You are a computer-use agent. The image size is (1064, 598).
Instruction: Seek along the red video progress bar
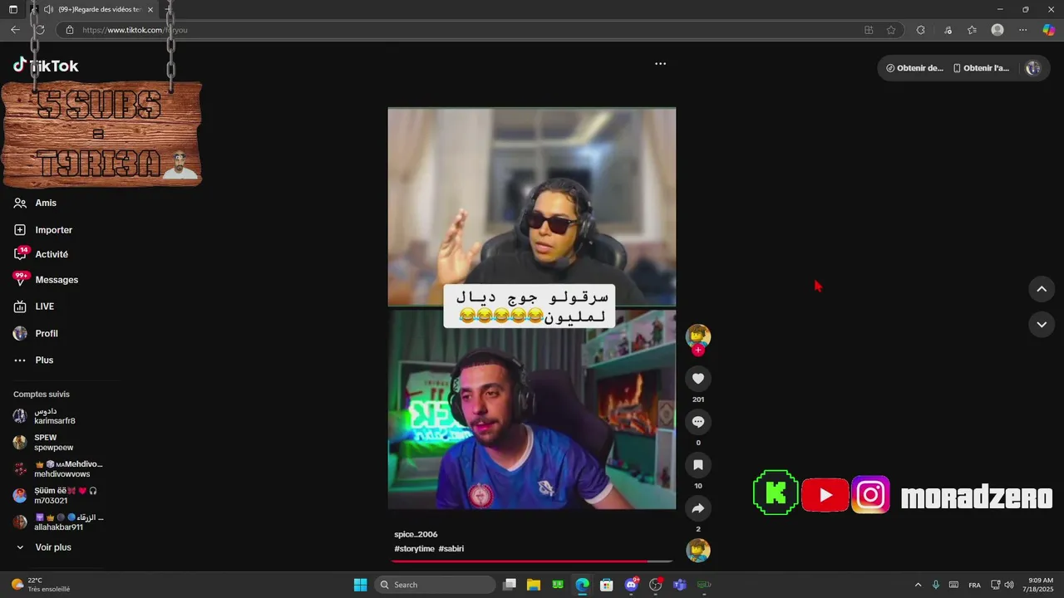pos(532,561)
